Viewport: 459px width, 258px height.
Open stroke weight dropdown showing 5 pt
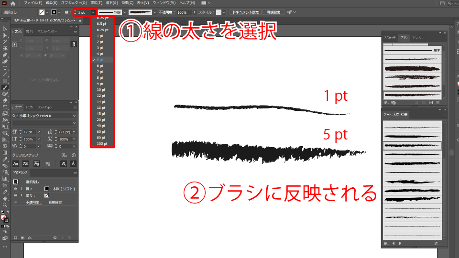93,12
